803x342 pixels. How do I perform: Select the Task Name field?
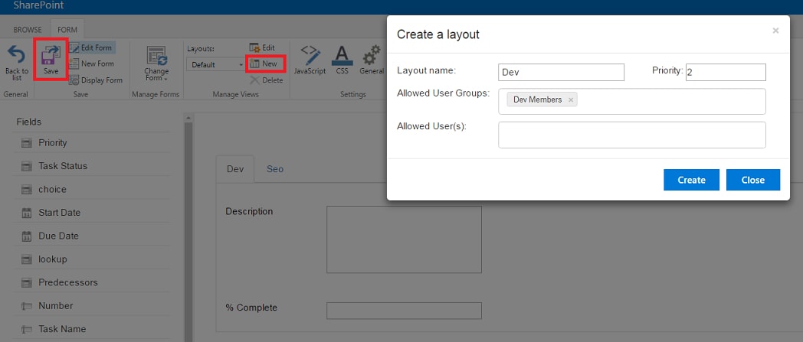[92, 329]
